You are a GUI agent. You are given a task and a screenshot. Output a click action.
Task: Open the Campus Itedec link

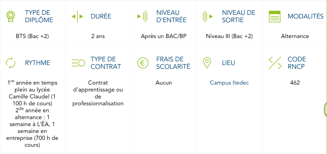(229, 83)
